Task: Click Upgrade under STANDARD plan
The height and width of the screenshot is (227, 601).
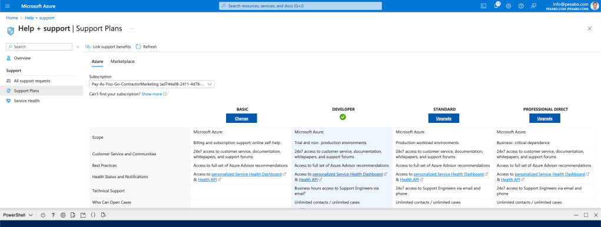Action: tap(443, 118)
